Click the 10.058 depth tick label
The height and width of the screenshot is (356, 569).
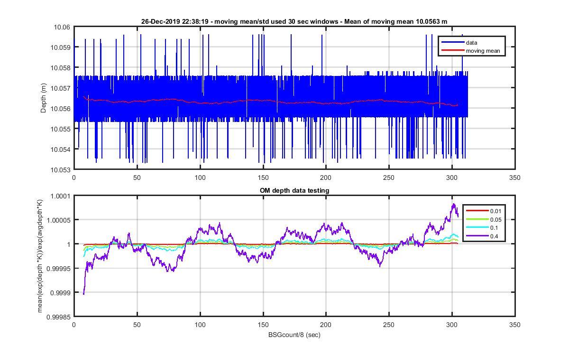pos(60,68)
